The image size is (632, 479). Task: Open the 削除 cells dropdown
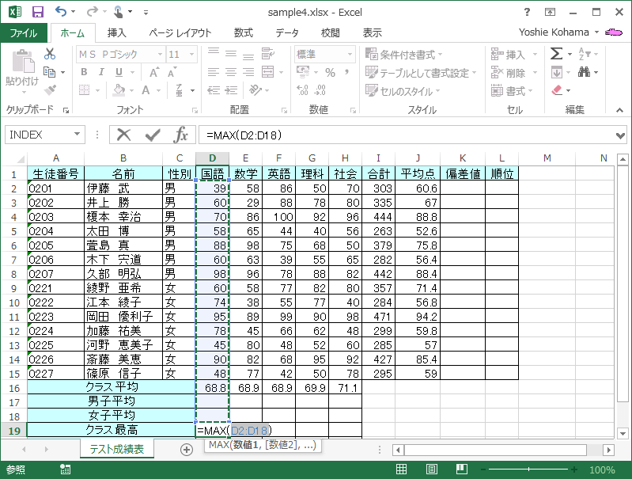pos(535,73)
